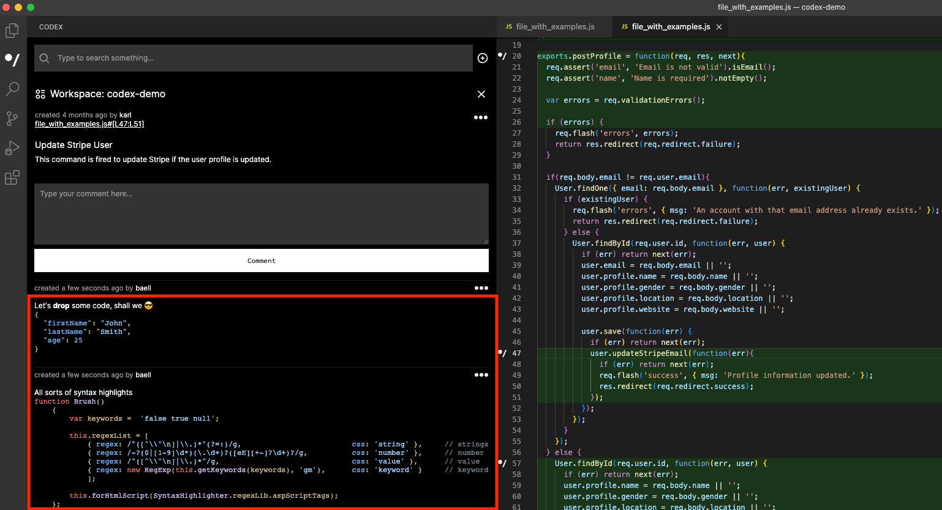Screen dimensions: 942x510
Task: Click 'var errors = req.validationErrors();' line
Action: coord(625,100)
